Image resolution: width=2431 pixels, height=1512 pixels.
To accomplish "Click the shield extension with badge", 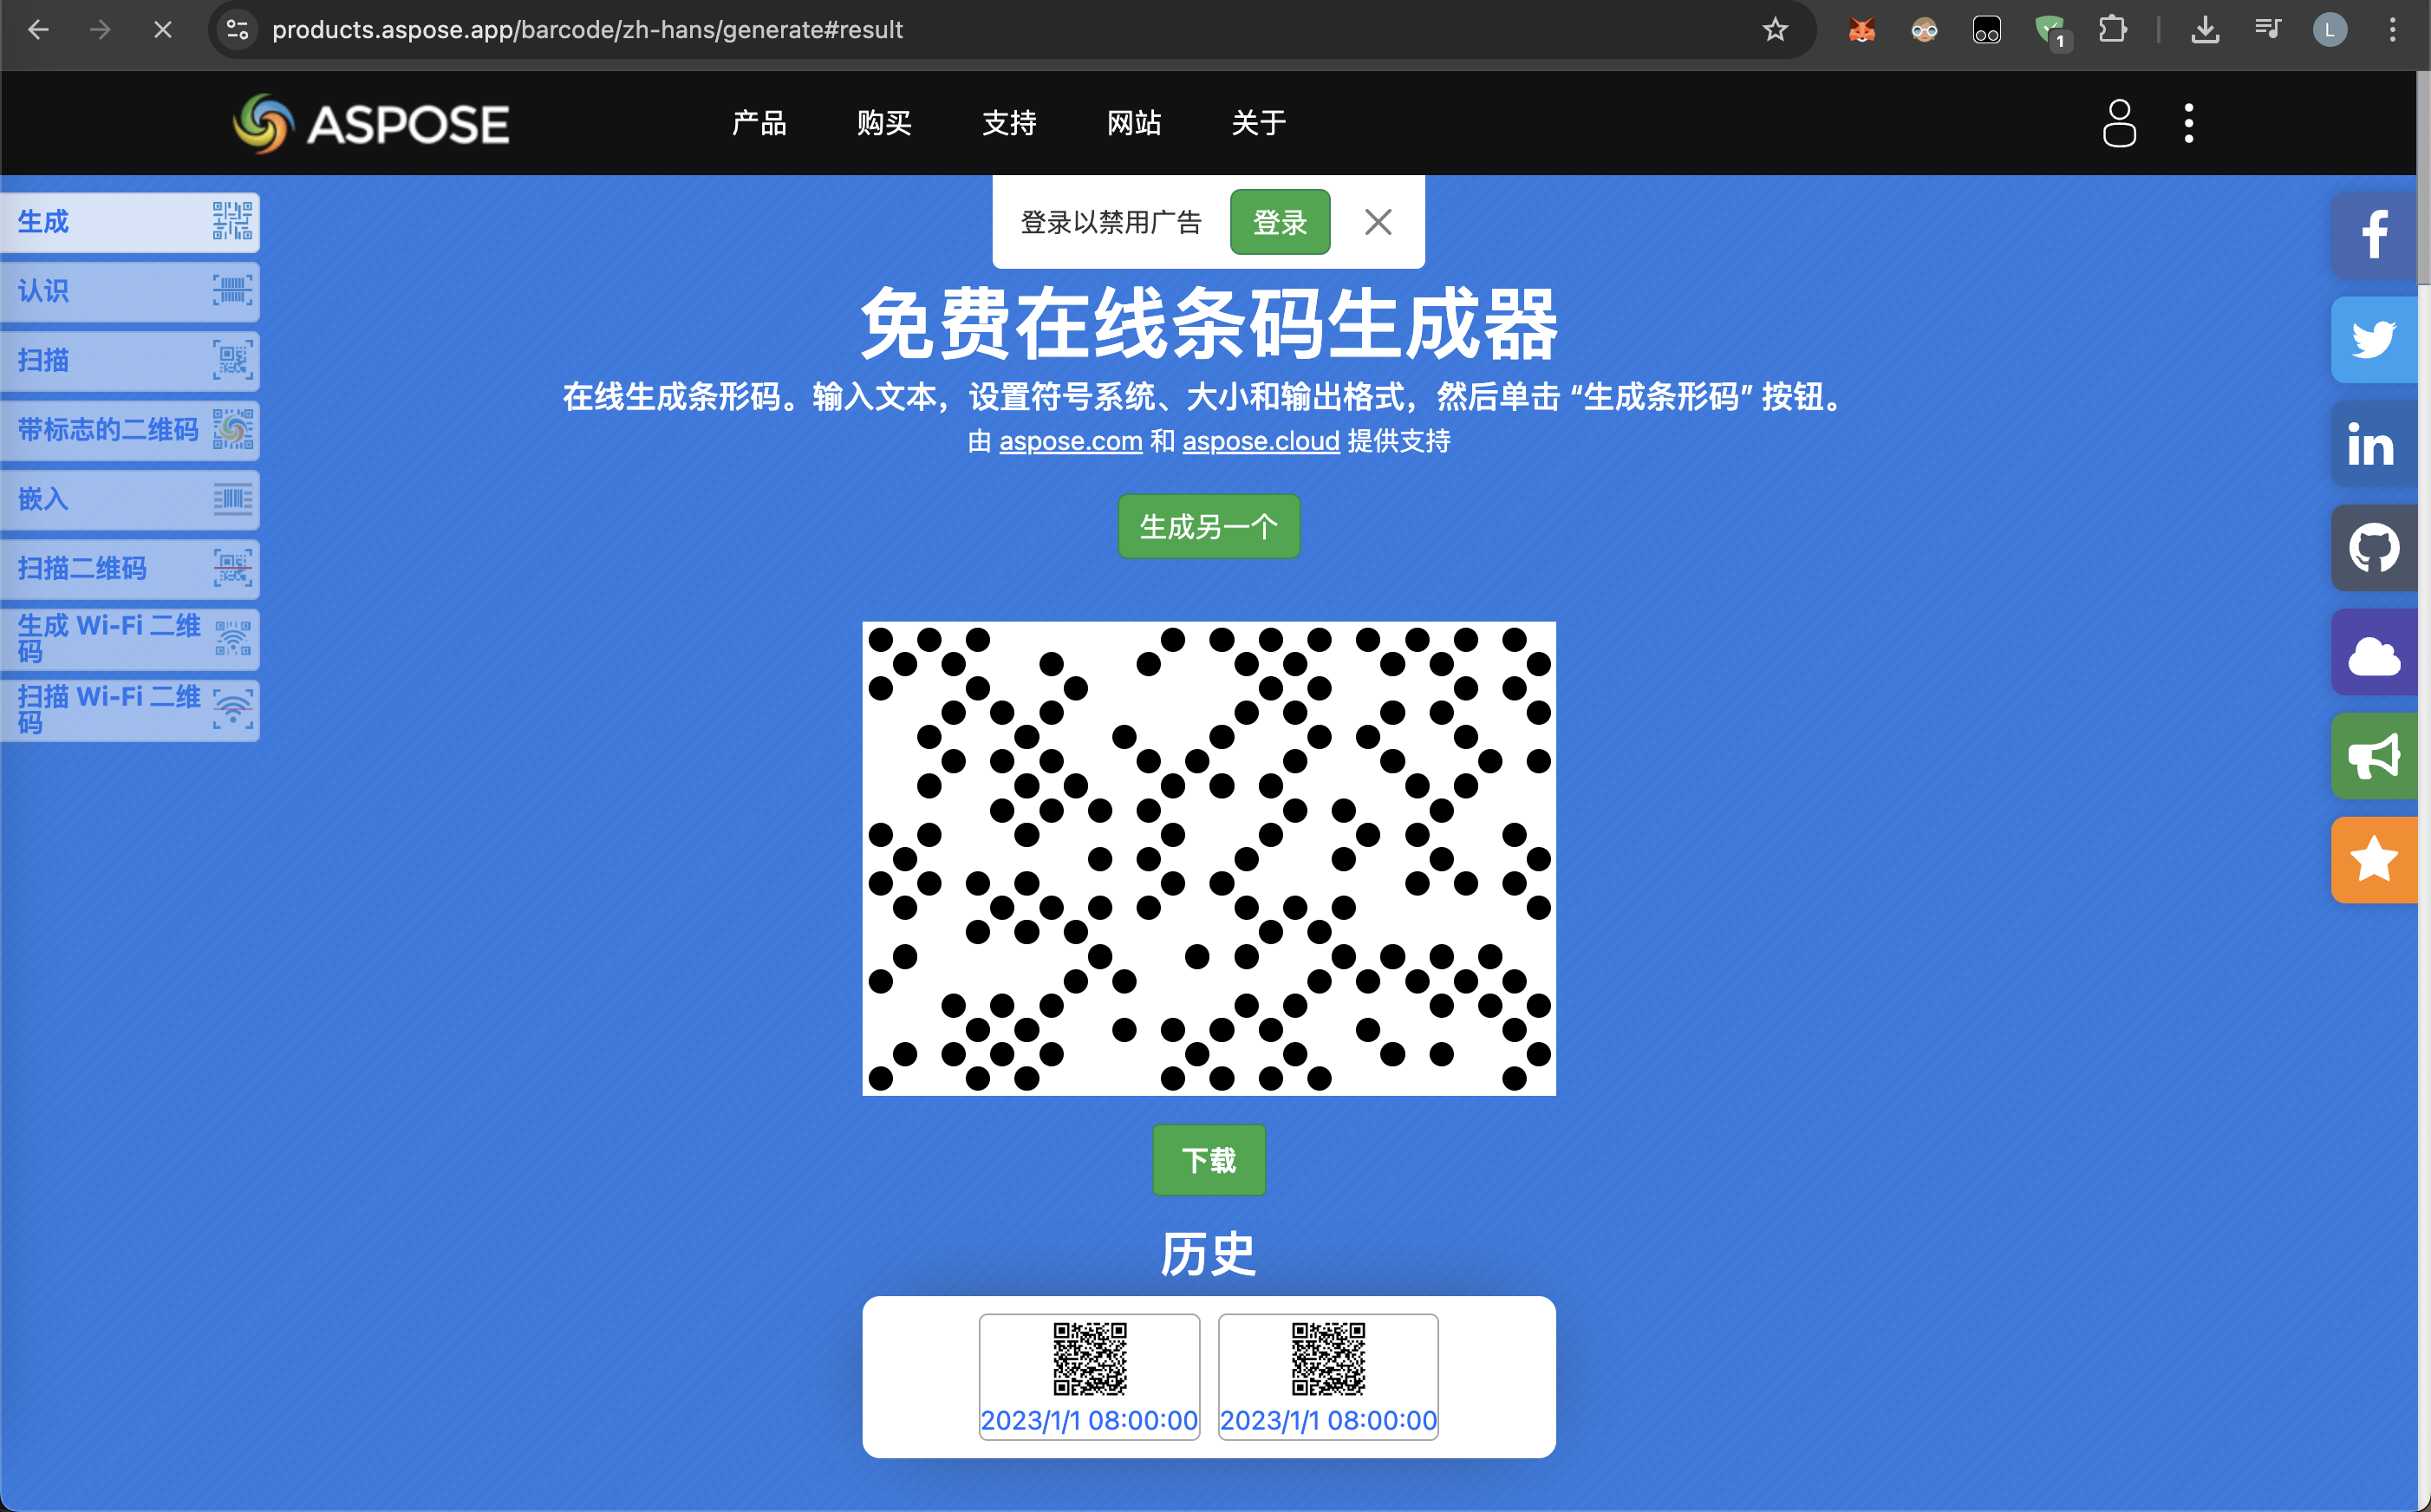I will pos(2051,31).
